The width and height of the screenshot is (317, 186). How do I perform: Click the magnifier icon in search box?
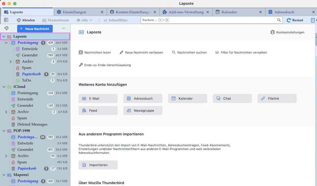click(x=279, y=20)
